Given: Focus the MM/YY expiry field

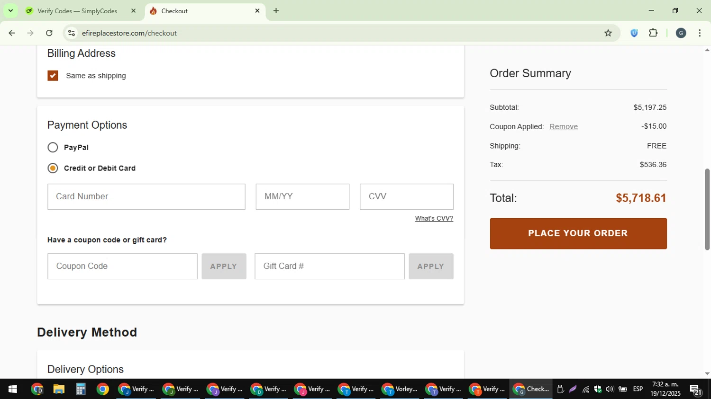Looking at the screenshot, I should (x=302, y=196).
